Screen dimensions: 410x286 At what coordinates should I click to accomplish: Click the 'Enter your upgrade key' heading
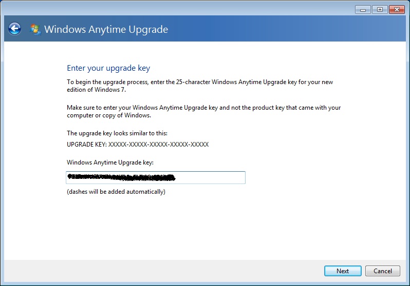pyautogui.click(x=108, y=68)
